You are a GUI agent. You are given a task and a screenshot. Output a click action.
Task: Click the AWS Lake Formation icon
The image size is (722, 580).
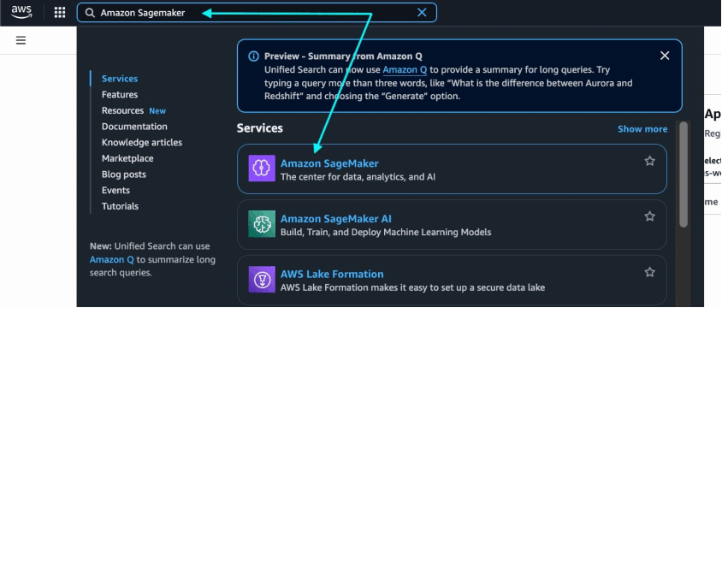click(x=262, y=279)
